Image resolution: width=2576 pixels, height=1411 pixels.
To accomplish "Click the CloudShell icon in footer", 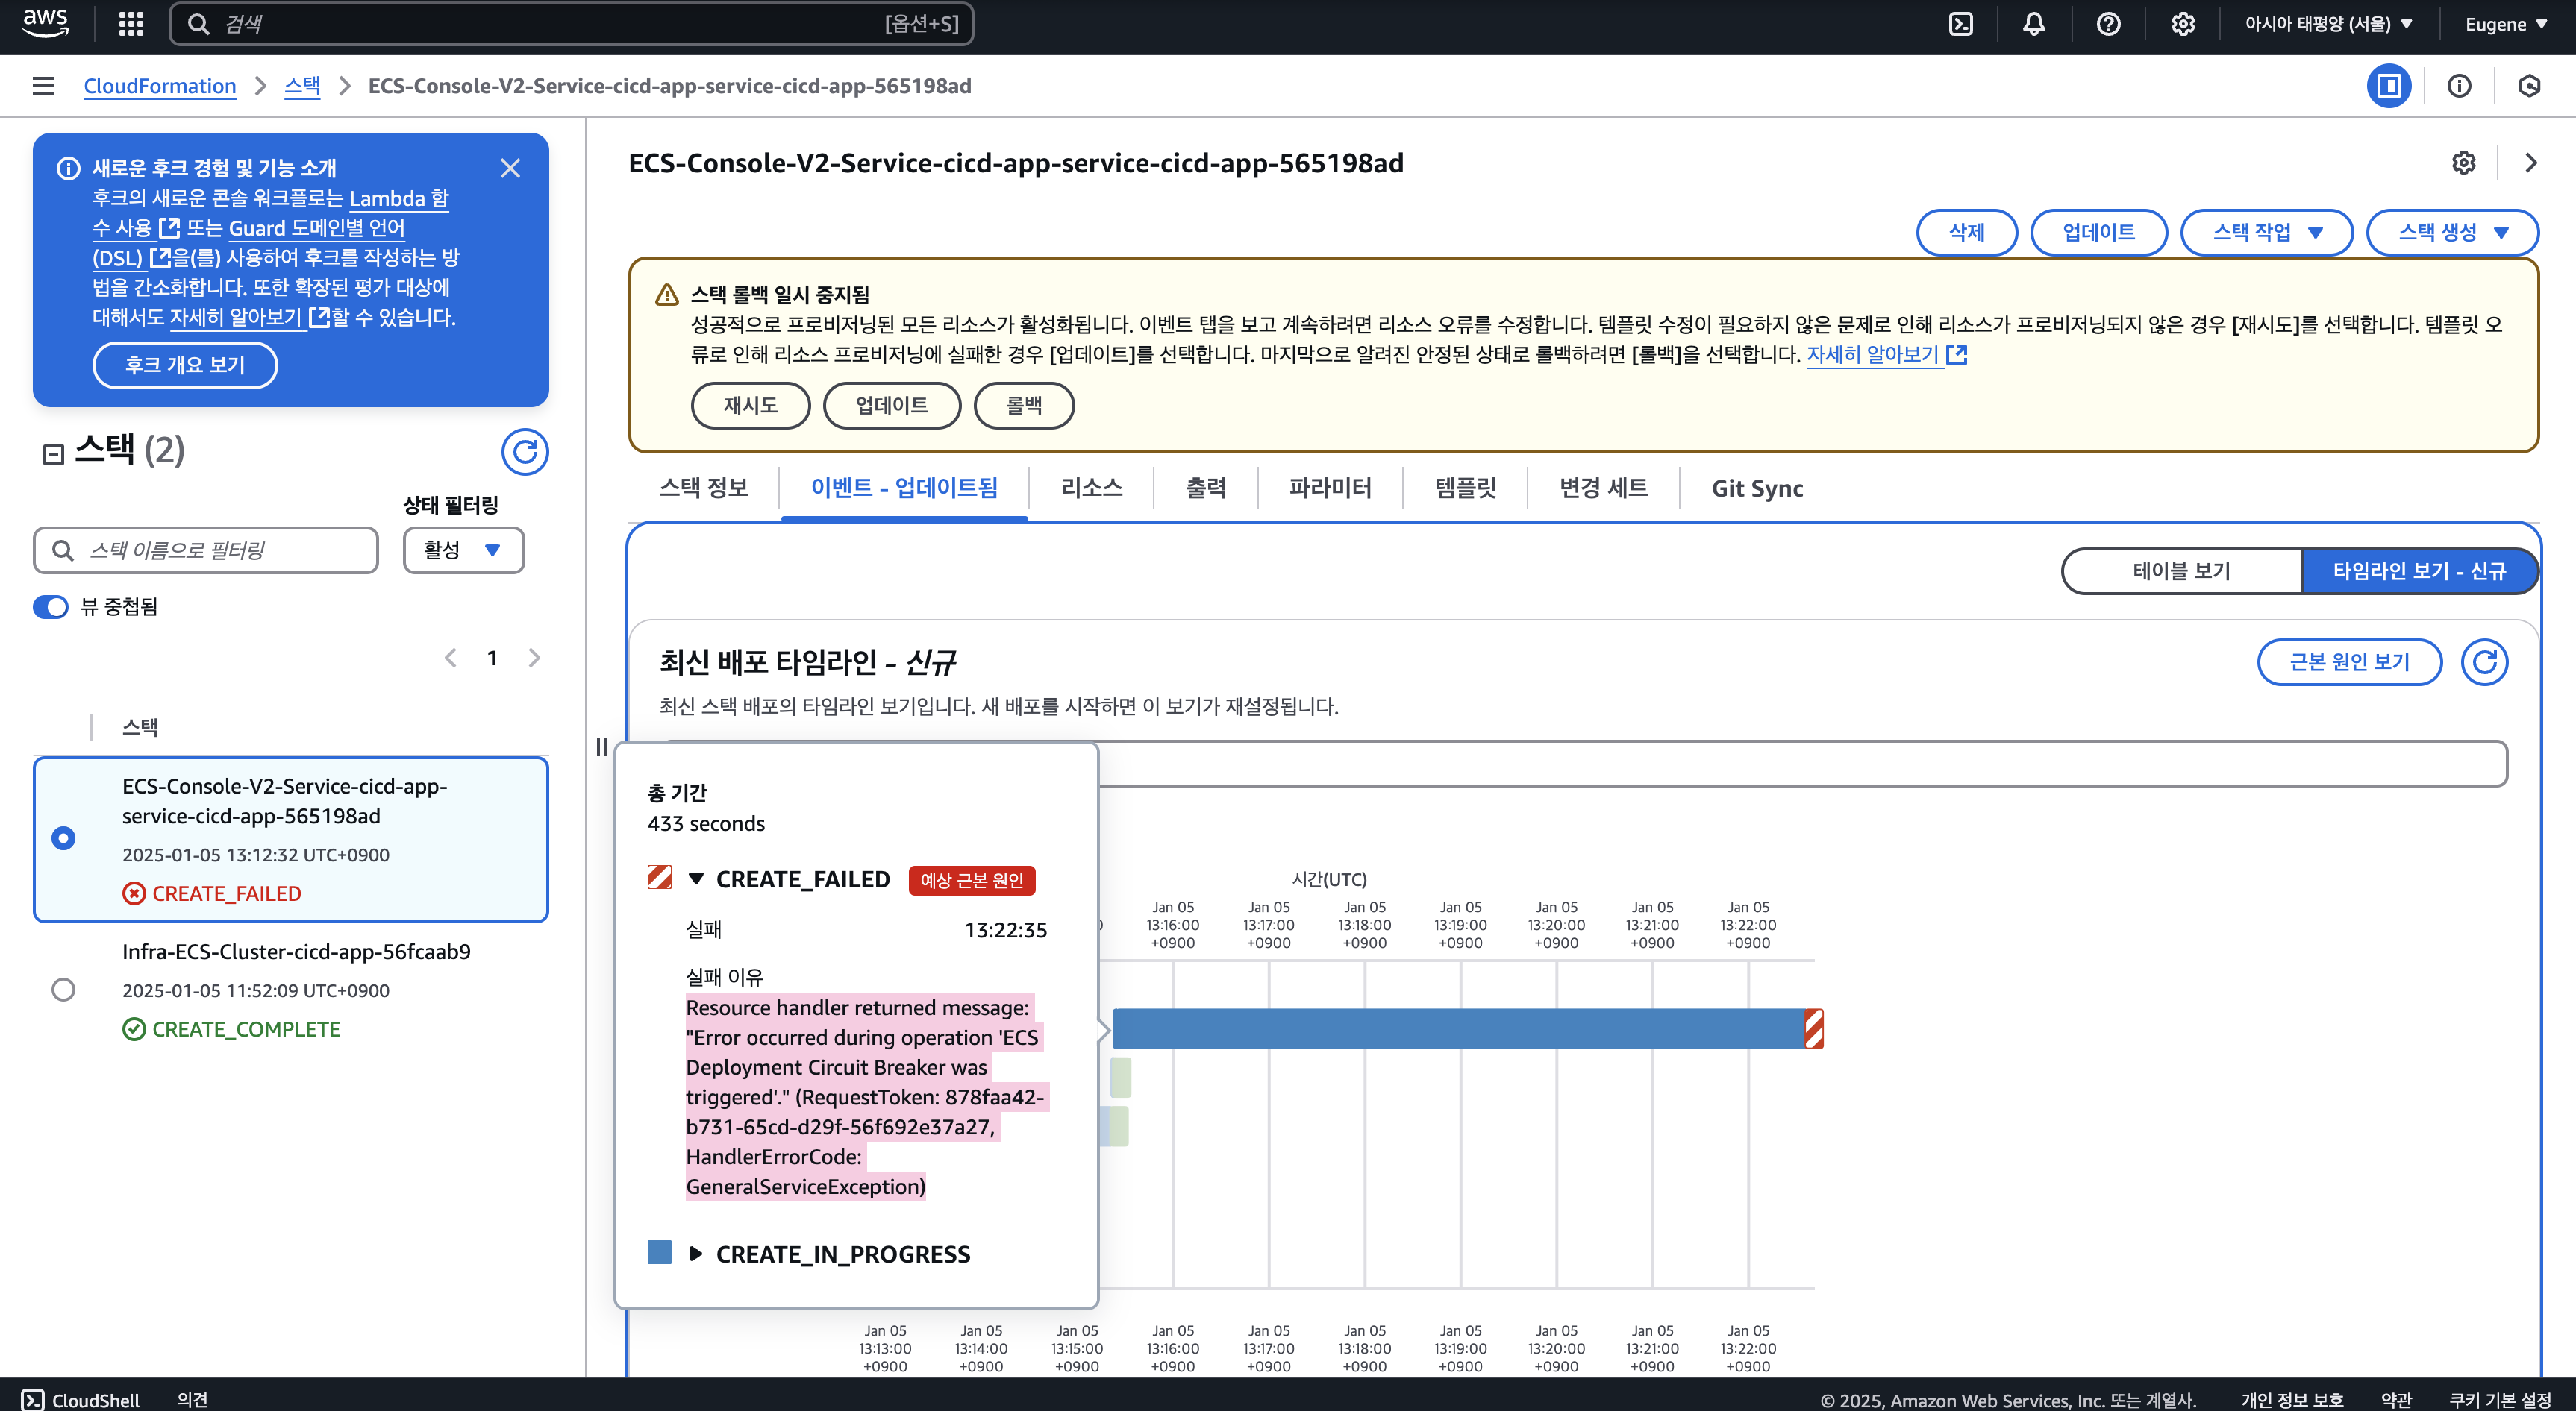I will (32, 1399).
